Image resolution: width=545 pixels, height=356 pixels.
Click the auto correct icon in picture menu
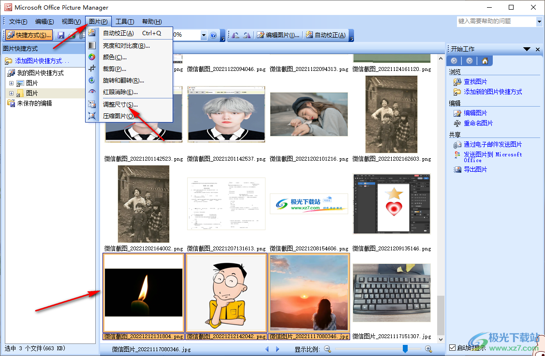click(92, 33)
